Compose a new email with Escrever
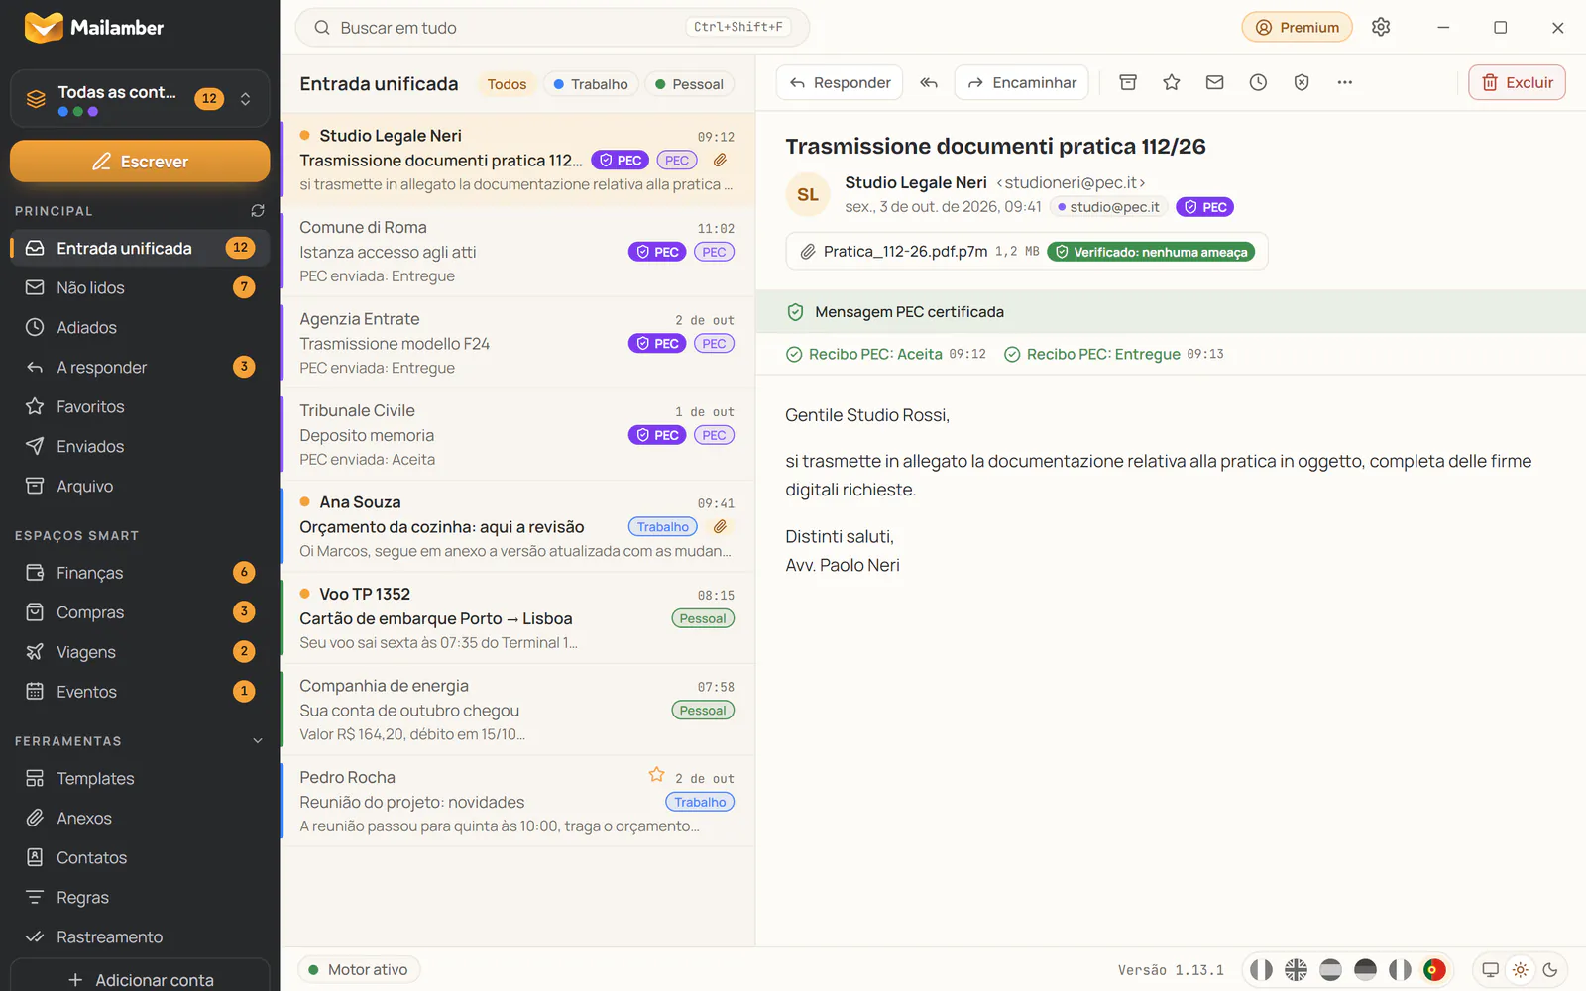Image resolution: width=1586 pixels, height=991 pixels. point(140,162)
